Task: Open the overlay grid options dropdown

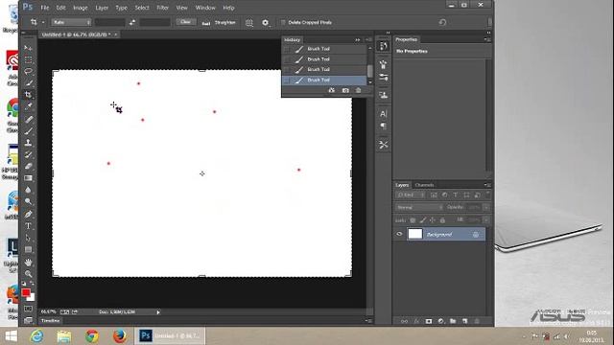Action: click(x=249, y=23)
